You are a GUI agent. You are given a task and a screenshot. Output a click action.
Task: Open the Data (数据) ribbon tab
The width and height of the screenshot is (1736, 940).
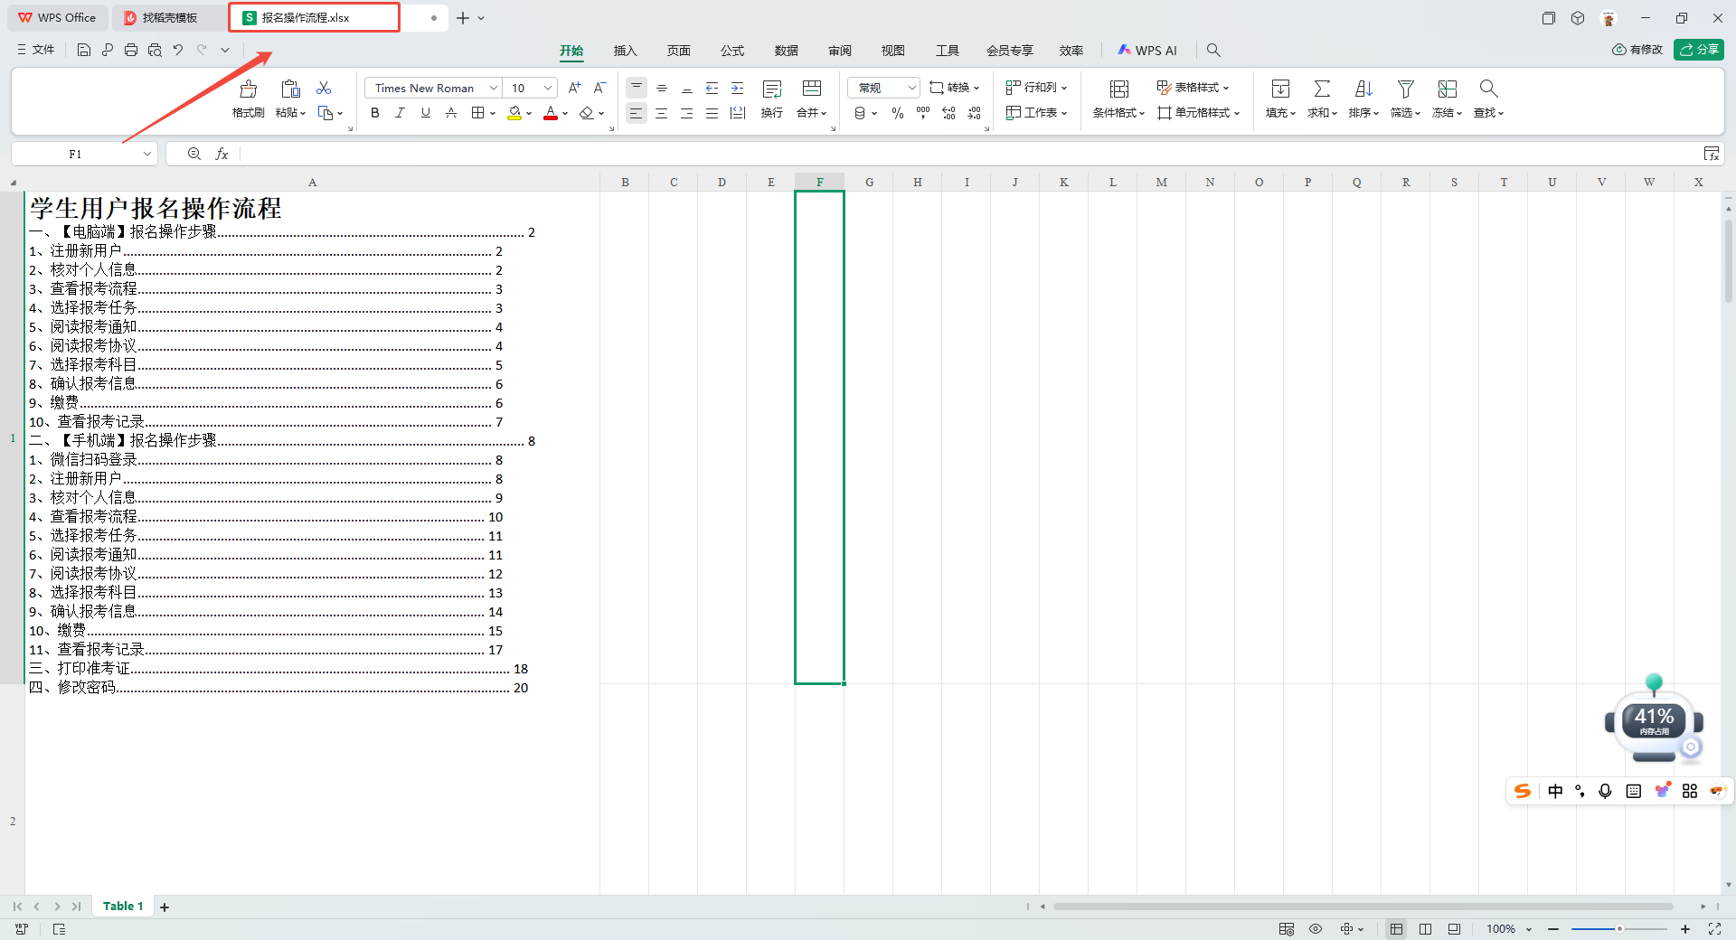[x=786, y=51]
